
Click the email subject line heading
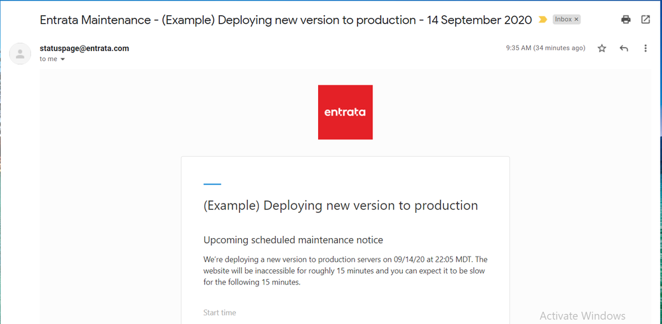coord(286,20)
